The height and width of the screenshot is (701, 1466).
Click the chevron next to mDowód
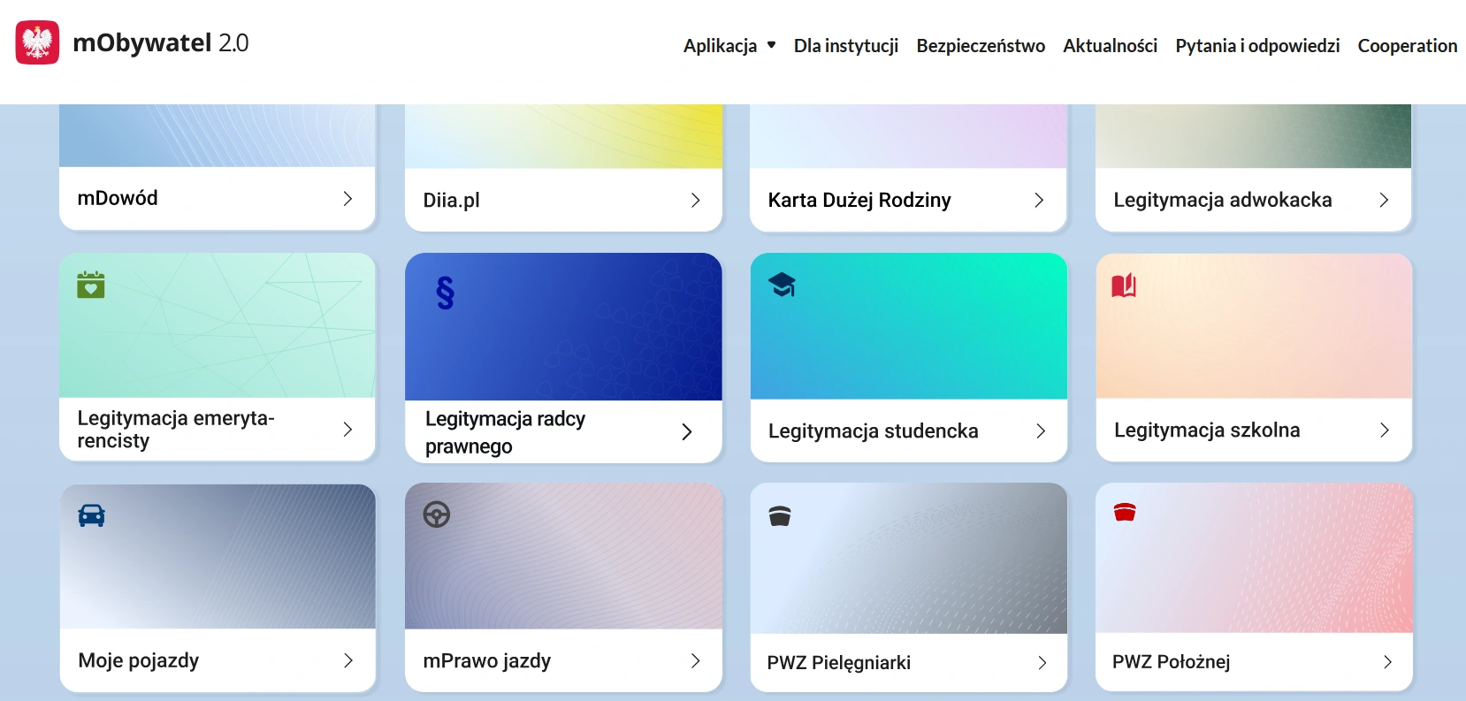[x=347, y=199]
